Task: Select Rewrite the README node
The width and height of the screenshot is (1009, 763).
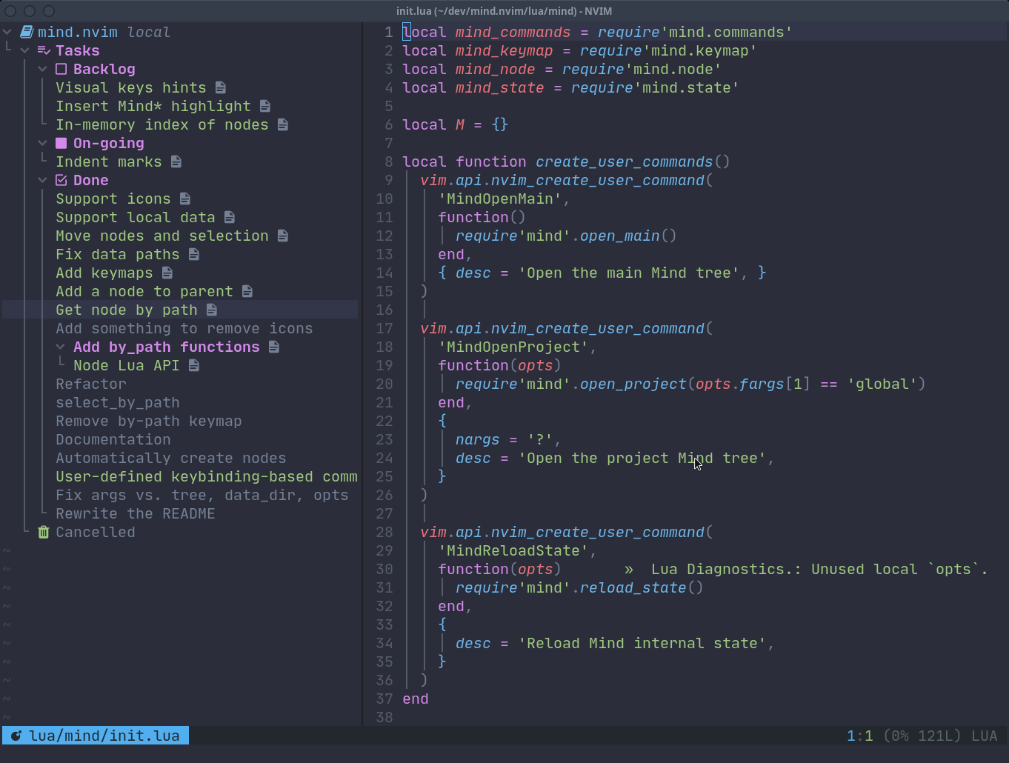Action: tap(136, 513)
